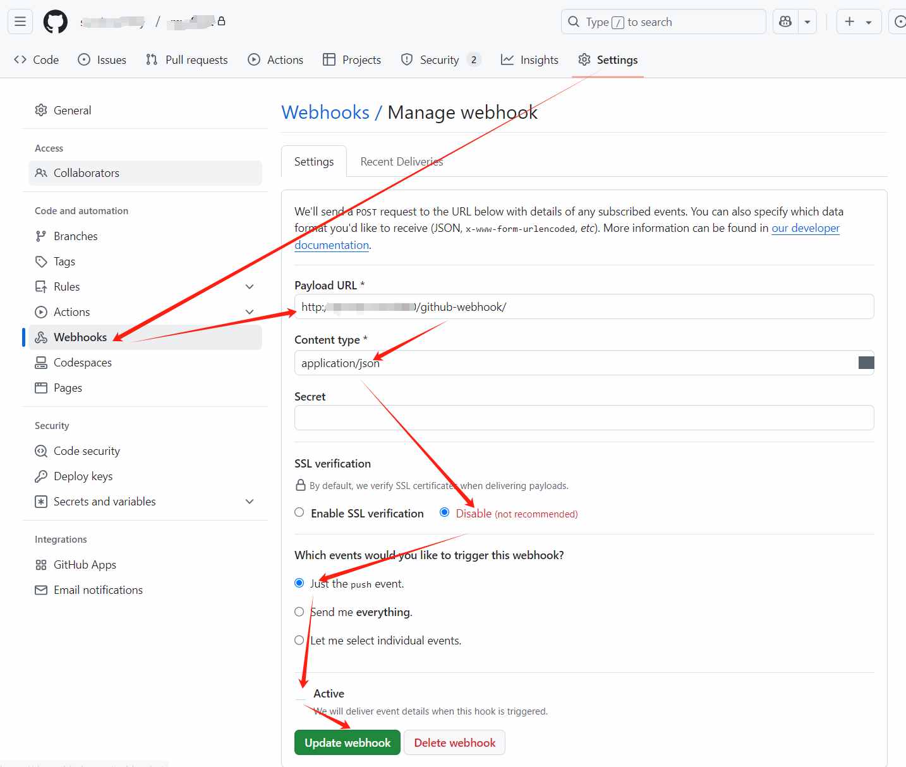
Task: Click the Deploy keys key icon
Action: point(41,476)
